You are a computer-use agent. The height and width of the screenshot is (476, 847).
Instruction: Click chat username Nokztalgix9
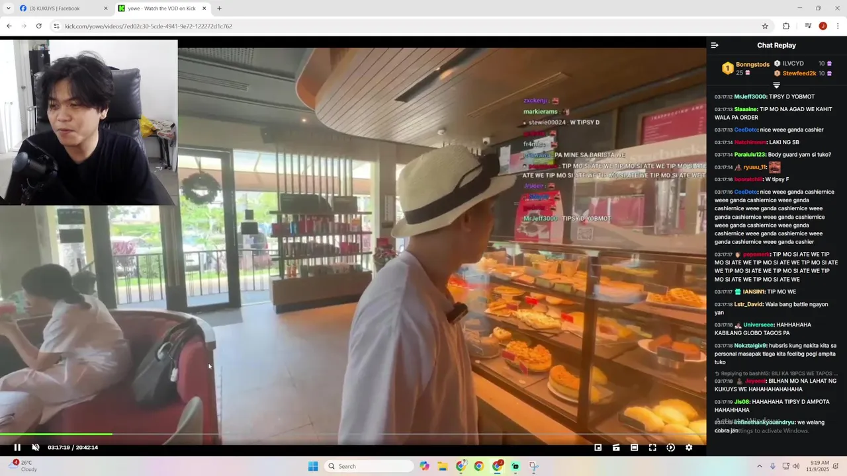click(750, 345)
